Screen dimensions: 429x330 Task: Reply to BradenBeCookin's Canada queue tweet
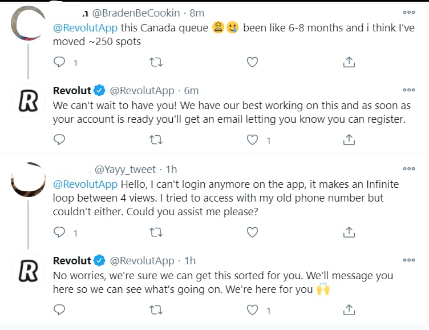pos(59,62)
